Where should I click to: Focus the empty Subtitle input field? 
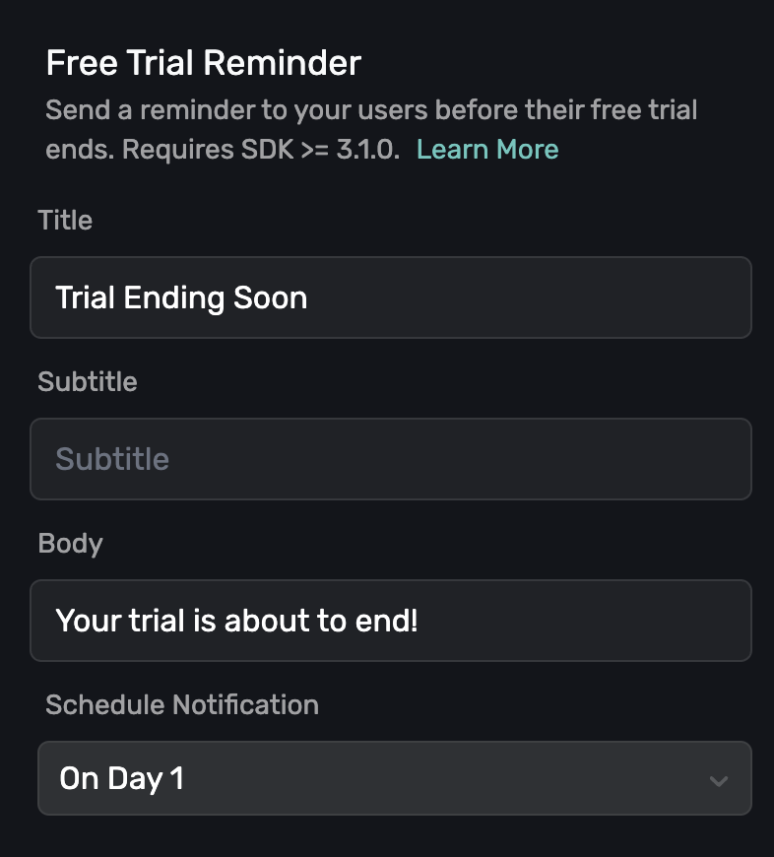point(391,459)
